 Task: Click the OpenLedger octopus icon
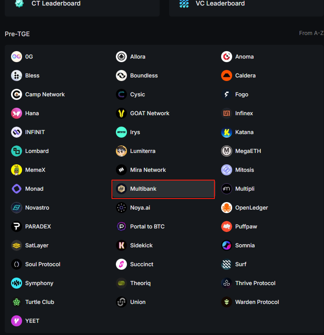(x=227, y=208)
